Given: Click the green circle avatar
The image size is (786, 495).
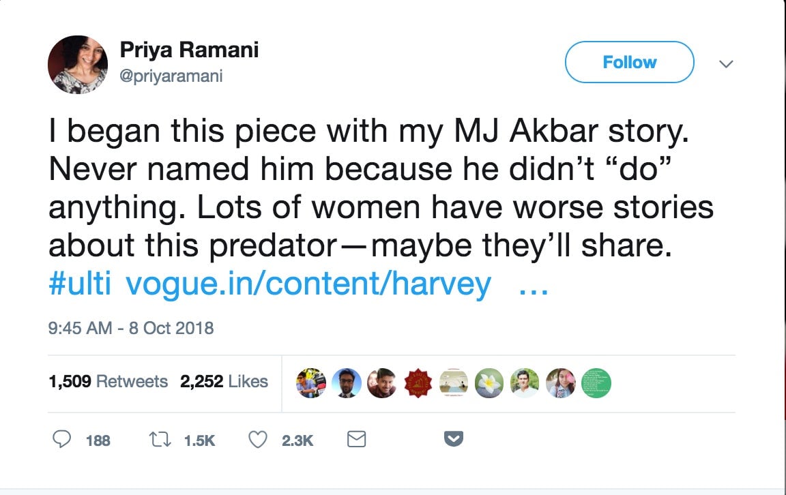Looking at the screenshot, I should pyautogui.click(x=596, y=383).
